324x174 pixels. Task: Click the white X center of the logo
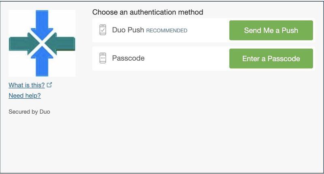[42, 43]
